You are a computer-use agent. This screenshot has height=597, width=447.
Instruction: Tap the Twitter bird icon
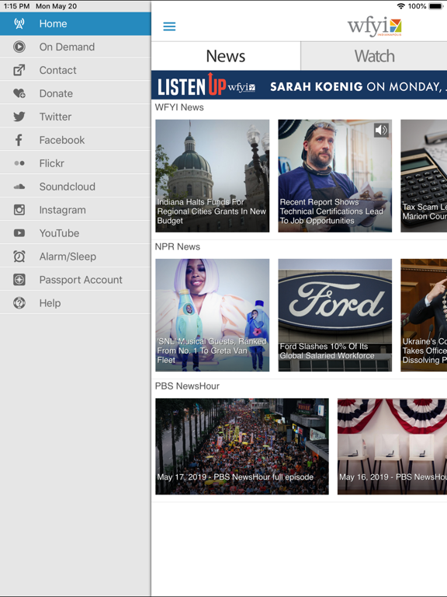19,117
